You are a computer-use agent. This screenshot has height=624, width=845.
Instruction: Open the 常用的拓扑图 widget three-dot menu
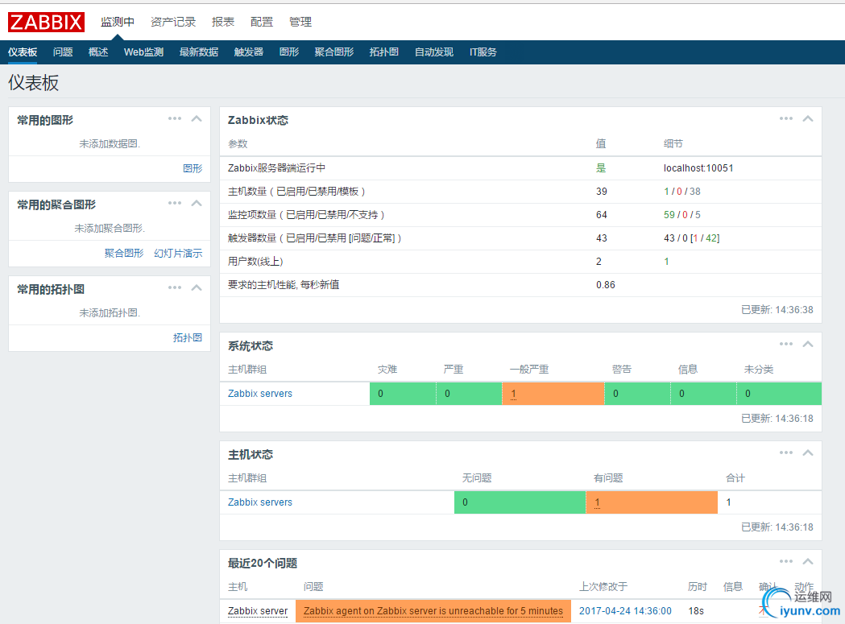pyautogui.click(x=175, y=287)
